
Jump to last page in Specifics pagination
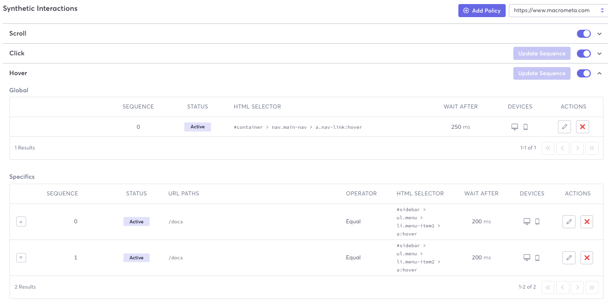tap(592, 287)
